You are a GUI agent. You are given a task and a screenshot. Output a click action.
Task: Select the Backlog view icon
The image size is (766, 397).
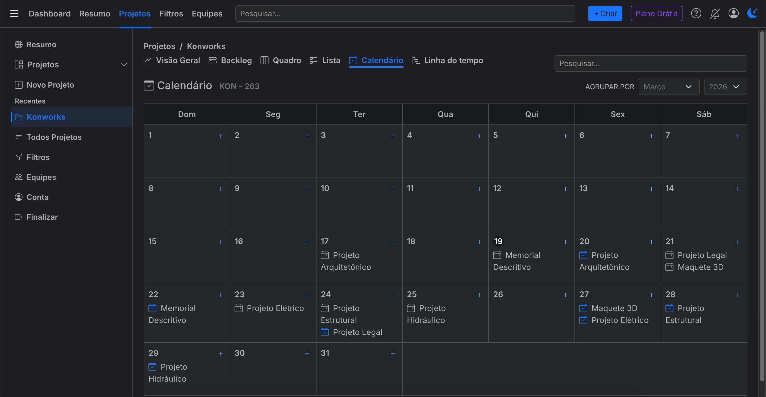212,60
